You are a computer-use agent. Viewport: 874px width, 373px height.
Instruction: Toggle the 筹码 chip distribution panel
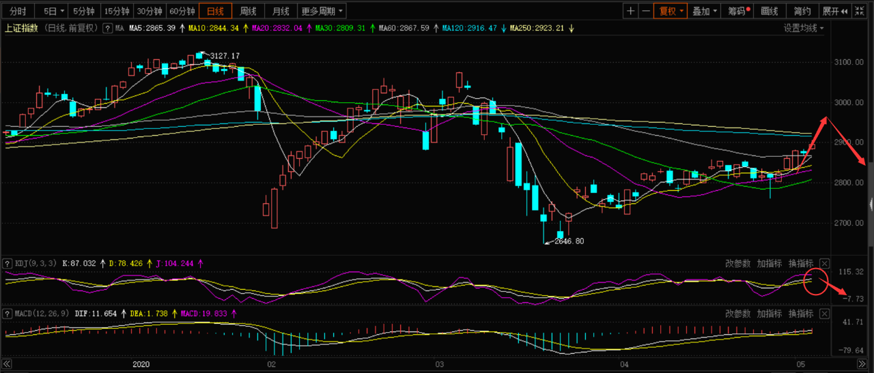[738, 11]
